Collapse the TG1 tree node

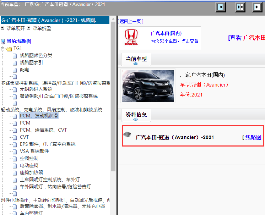point(2,49)
